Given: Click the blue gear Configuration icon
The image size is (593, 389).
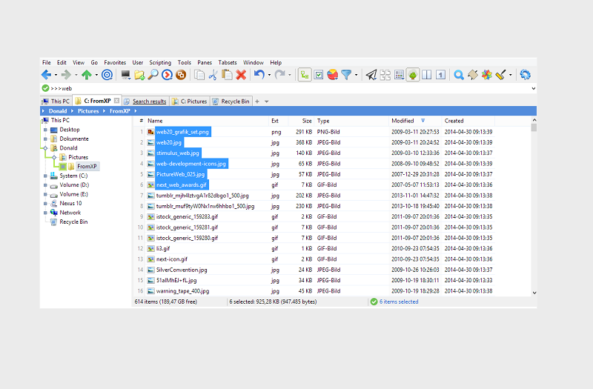Looking at the screenshot, I should [526, 75].
